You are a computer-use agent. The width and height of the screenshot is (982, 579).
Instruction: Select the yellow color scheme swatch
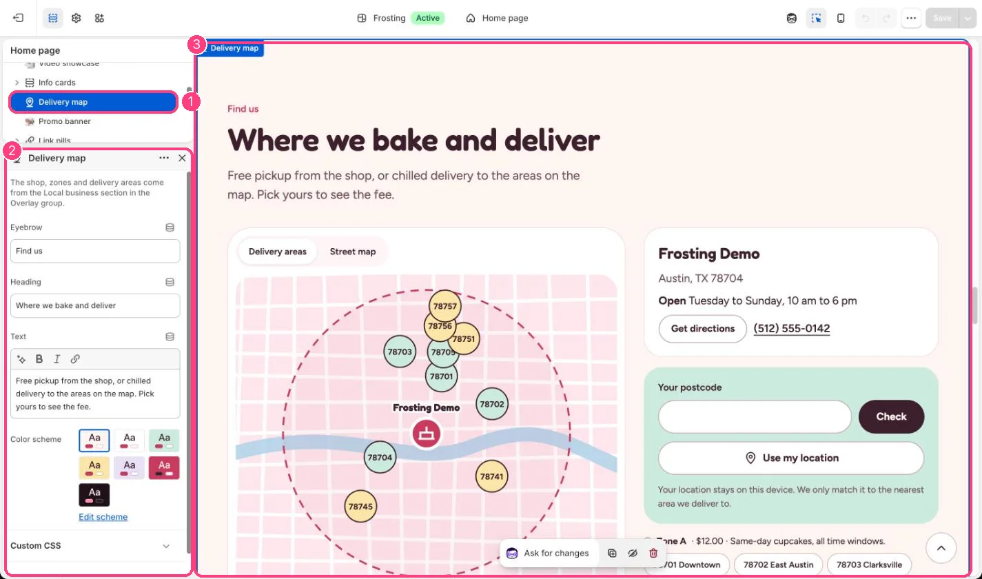point(94,468)
